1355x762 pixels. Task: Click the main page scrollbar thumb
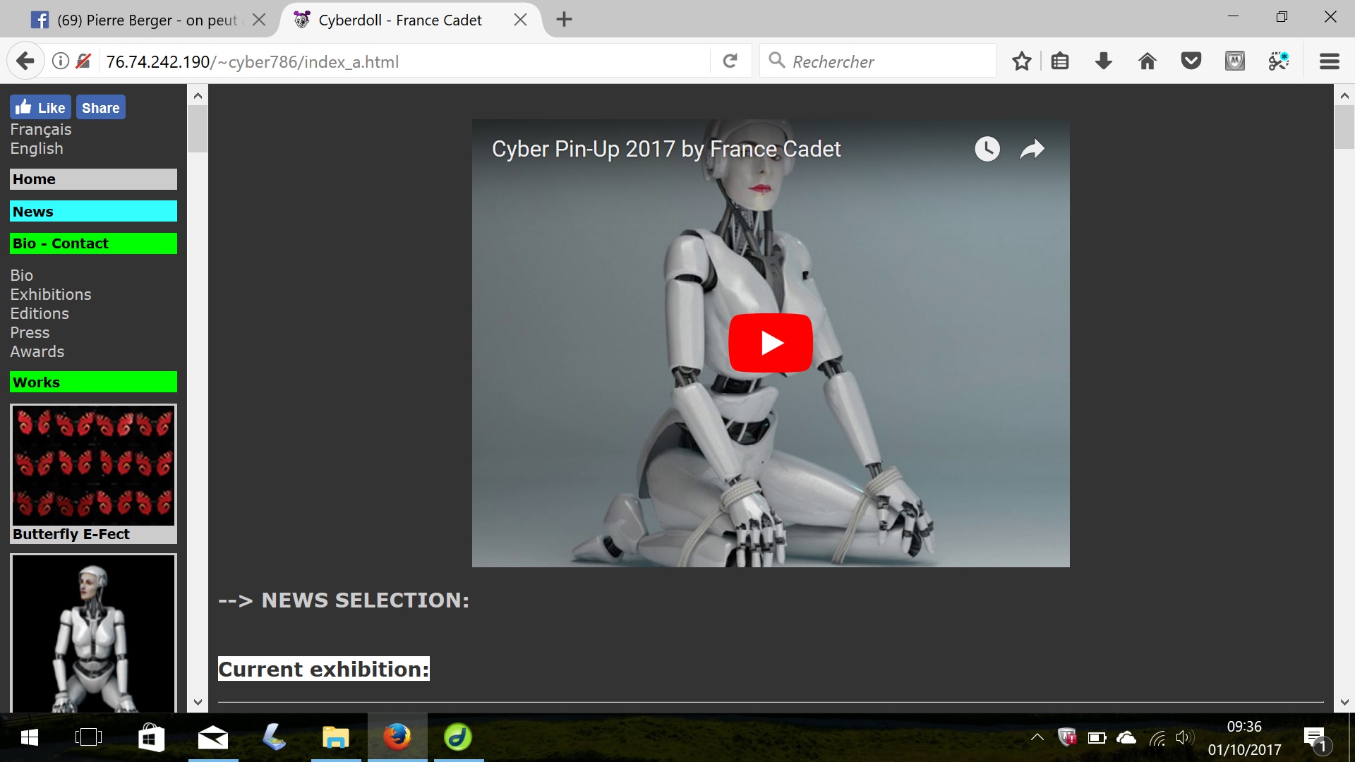pyautogui.click(x=1344, y=127)
